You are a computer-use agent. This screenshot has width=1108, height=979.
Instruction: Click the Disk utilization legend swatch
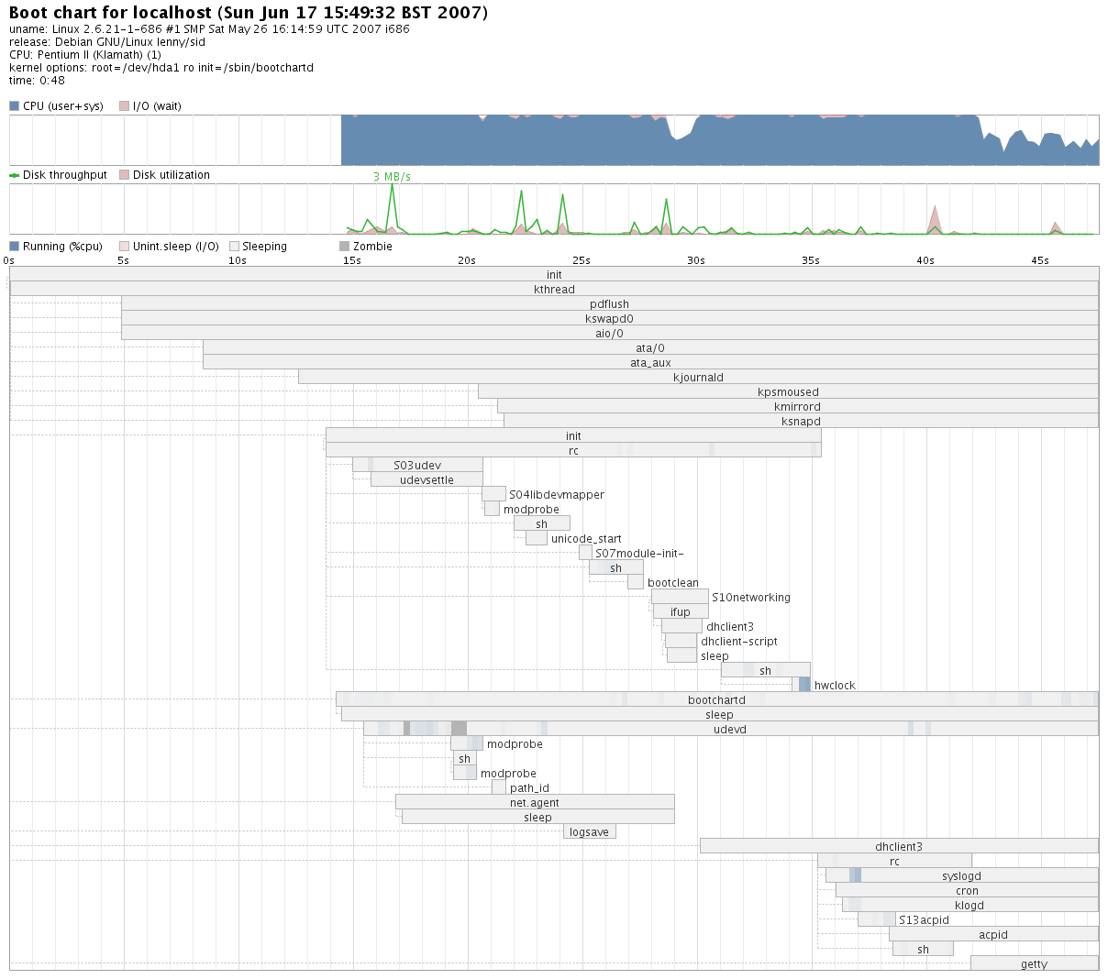tap(124, 175)
